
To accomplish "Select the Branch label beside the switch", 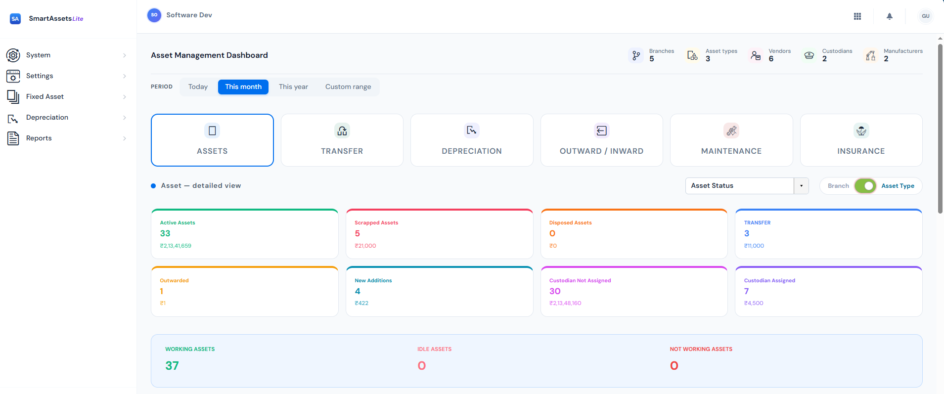I will pyautogui.click(x=838, y=186).
